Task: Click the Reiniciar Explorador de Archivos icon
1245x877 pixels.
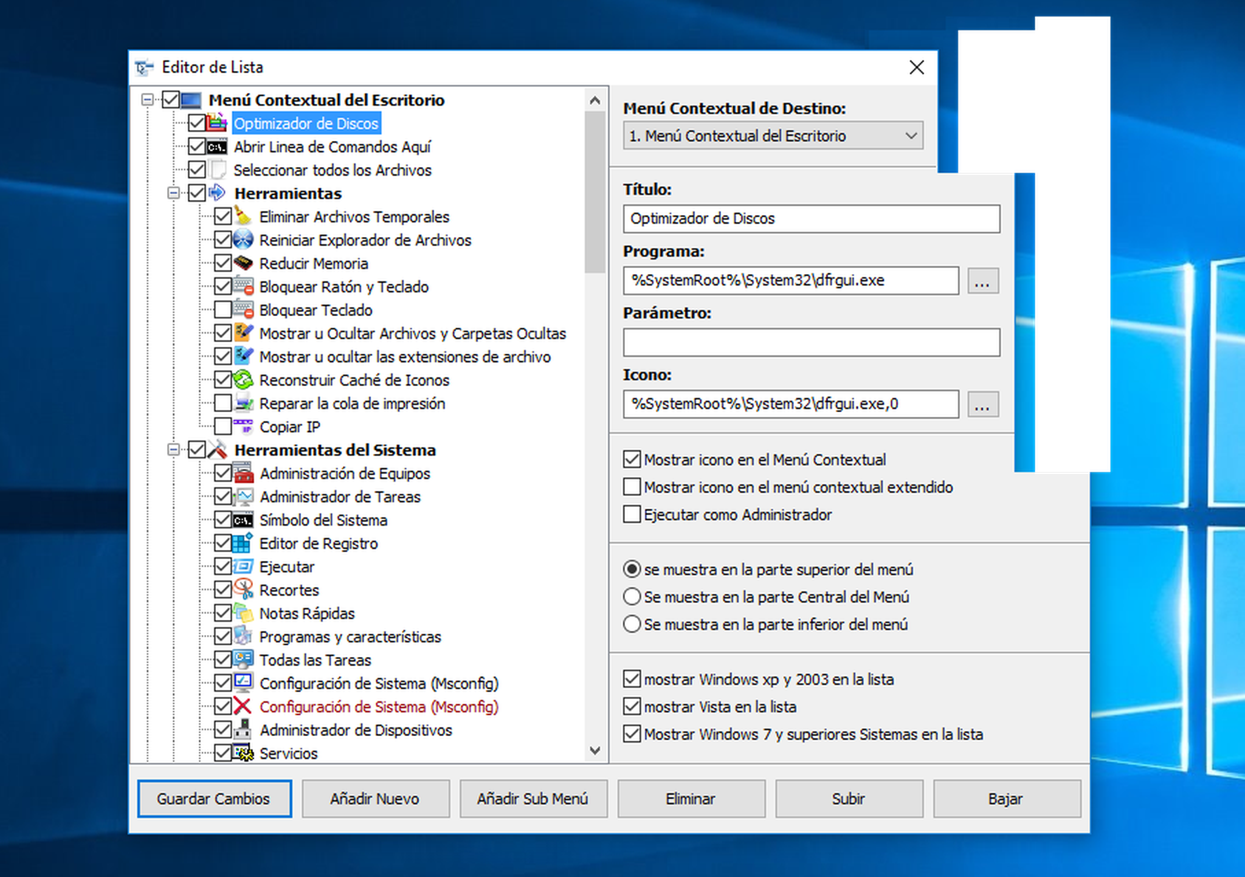Action: [243, 239]
